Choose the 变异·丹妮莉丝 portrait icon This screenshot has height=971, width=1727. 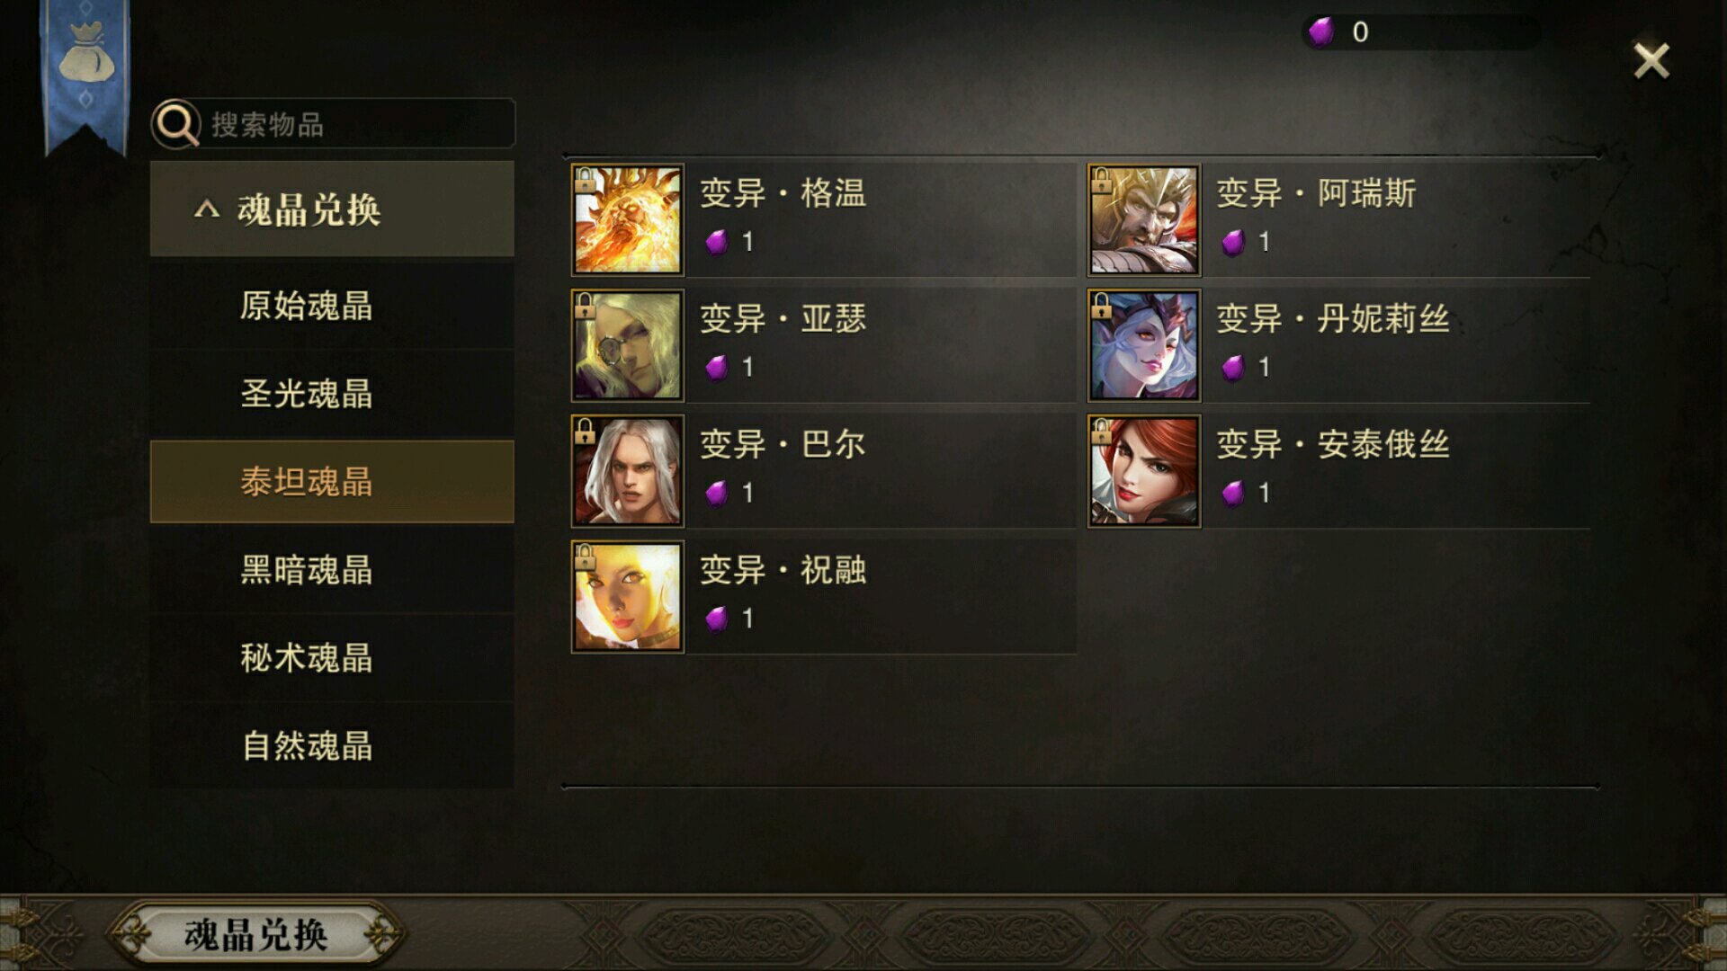[1143, 345]
